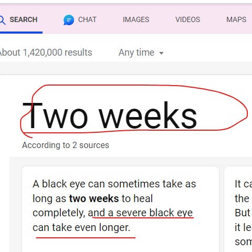Select the first black eye source card
This screenshot has height=252, width=252.
tap(120, 209)
